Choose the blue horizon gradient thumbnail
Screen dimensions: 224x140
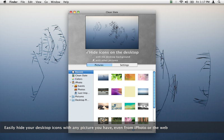click(143, 92)
